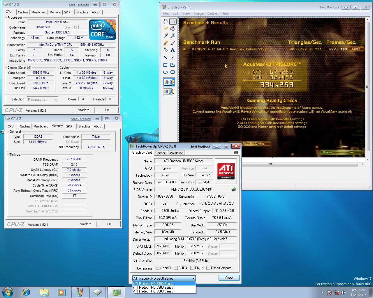Open the File menu in Paint
The image size is (373, 298).
(x=166, y=13)
